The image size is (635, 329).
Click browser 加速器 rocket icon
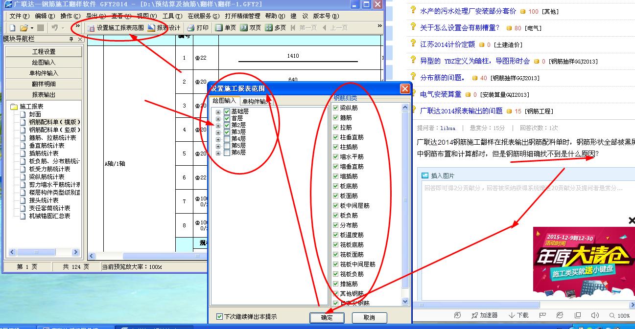(x=474, y=315)
